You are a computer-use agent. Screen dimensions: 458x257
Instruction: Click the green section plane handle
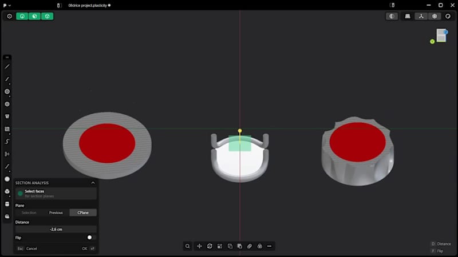(x=240, y=143)
